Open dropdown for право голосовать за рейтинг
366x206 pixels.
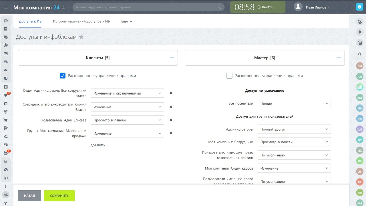click(294, 155)
